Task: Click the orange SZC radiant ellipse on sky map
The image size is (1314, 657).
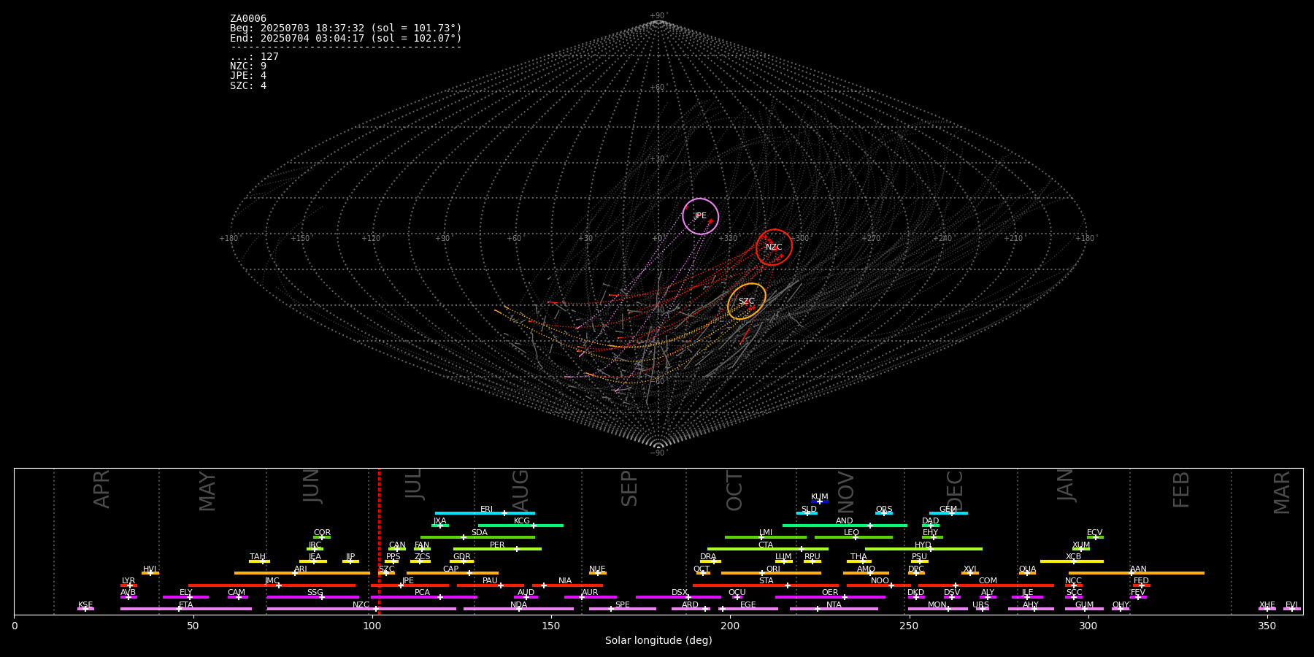Action: 747,301
